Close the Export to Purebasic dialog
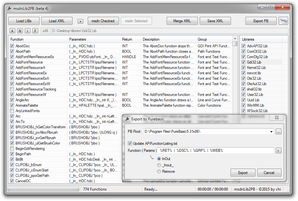 pos(277,118)
